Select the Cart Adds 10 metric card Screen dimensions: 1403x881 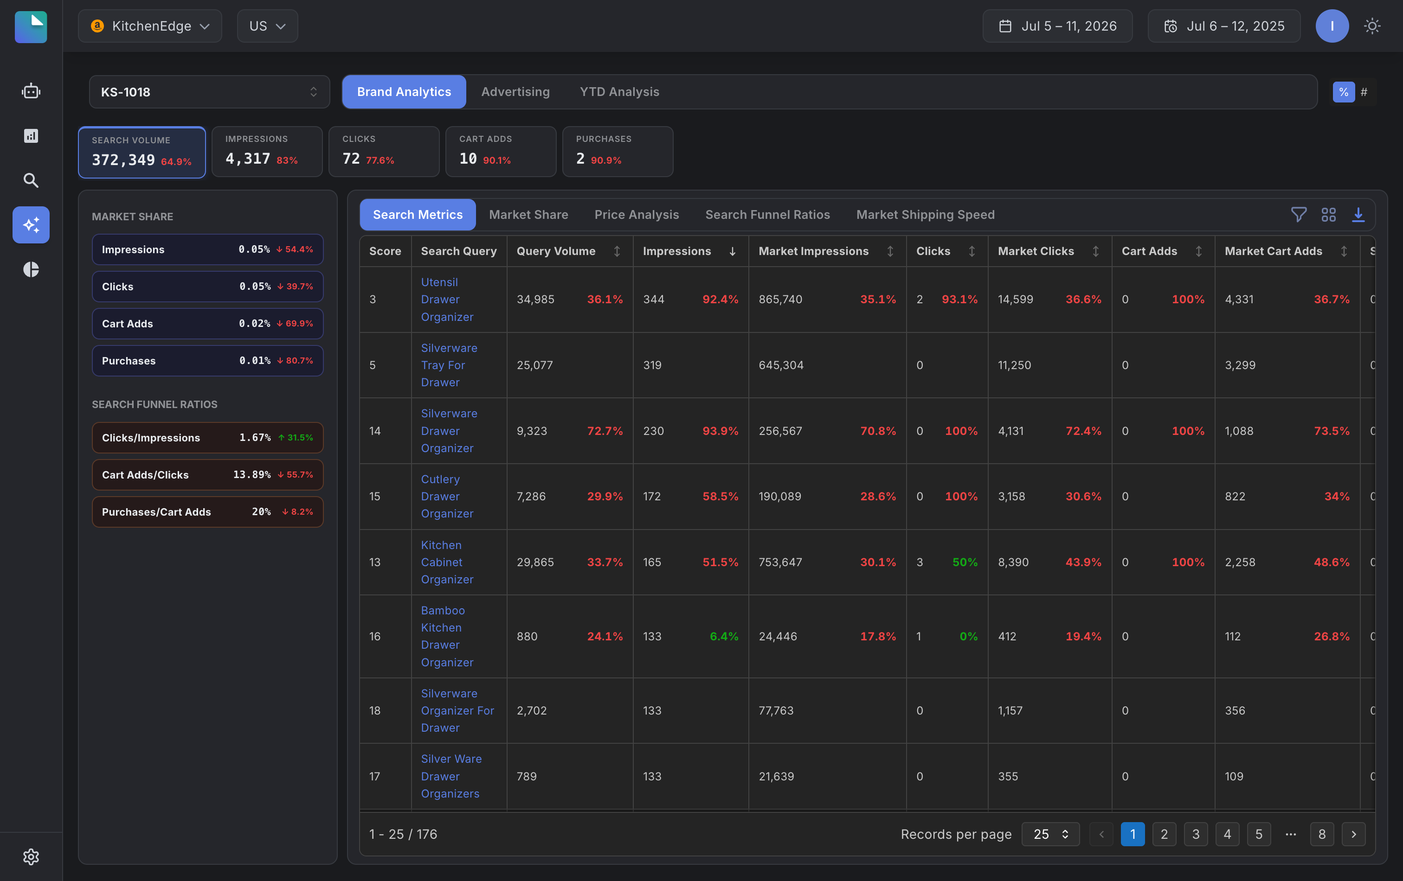501,152
